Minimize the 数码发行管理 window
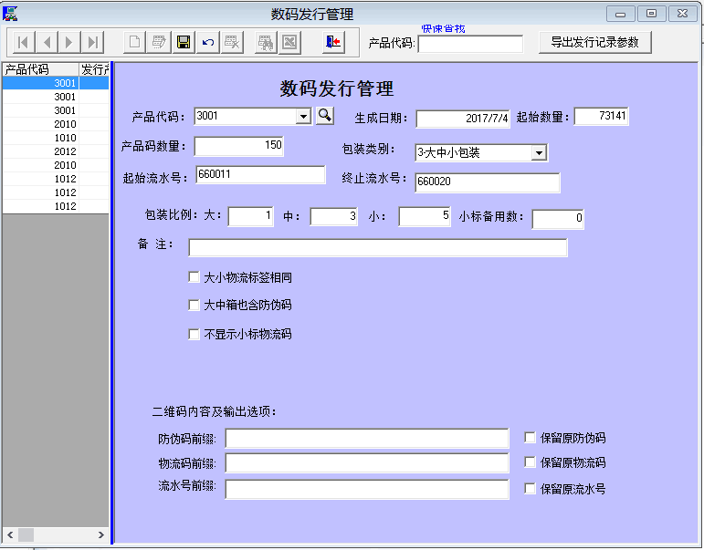The image size is (704, 550). 621,14
